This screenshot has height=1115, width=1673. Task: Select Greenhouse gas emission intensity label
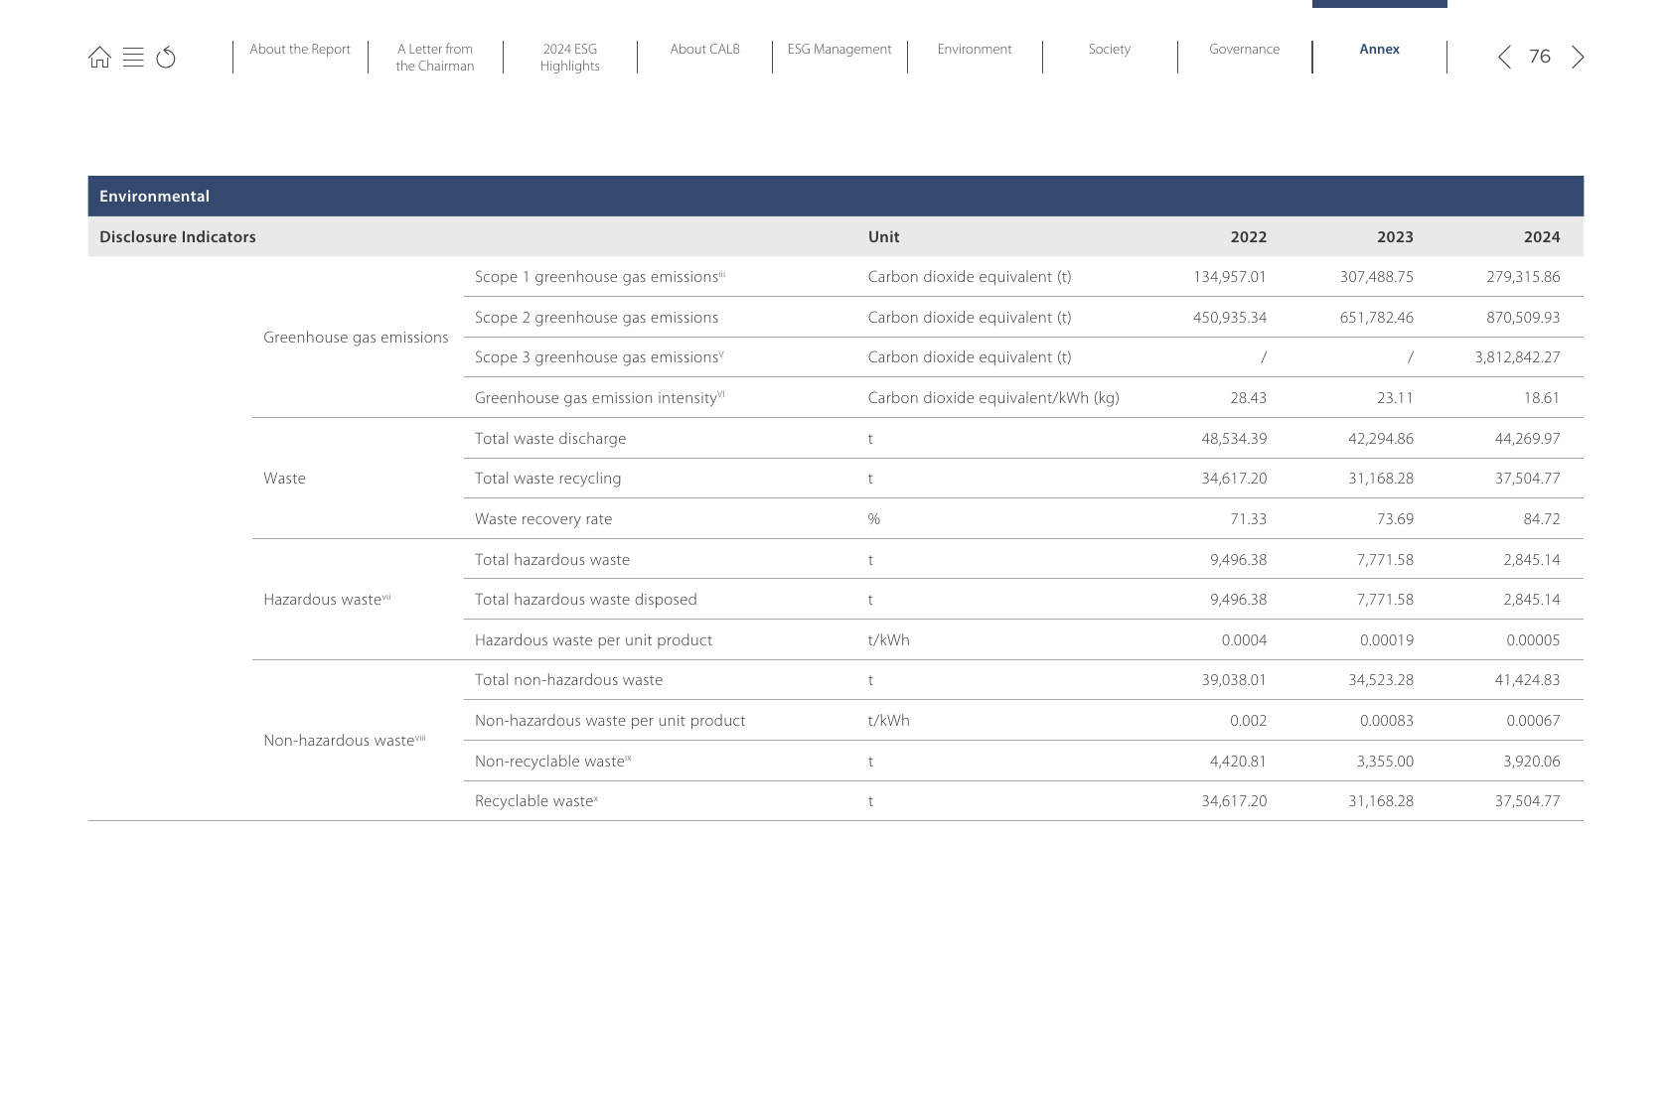pyautogui.click(x=600, y=398)
